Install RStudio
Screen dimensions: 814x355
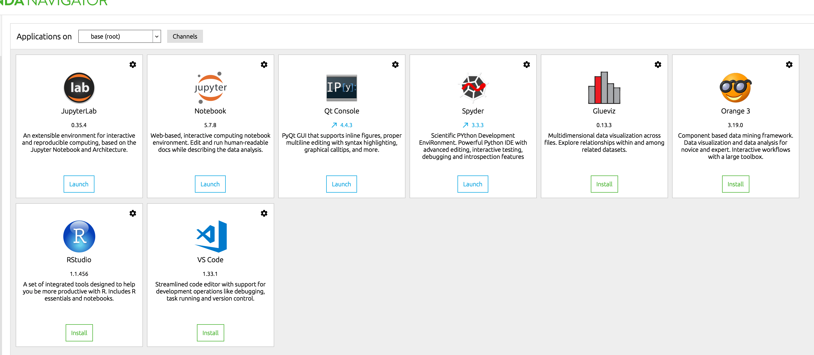pos(79,333)
